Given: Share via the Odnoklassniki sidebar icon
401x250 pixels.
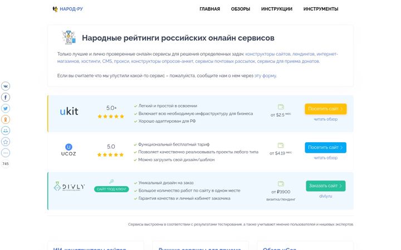Looking at the screenshot, I should pos(6,119).
